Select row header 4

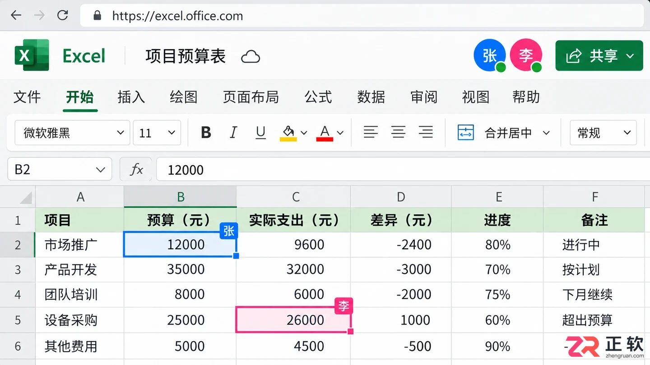[x=18, y=295]
